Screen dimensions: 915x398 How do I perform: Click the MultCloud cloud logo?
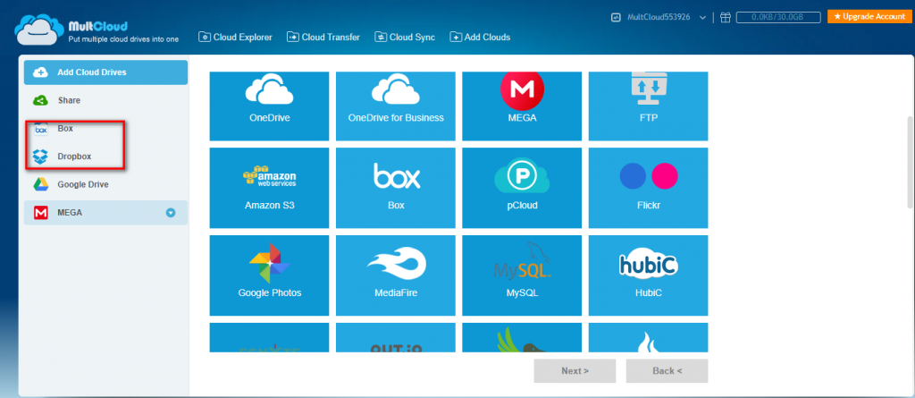pyautogui.click(x=39, y=30)
